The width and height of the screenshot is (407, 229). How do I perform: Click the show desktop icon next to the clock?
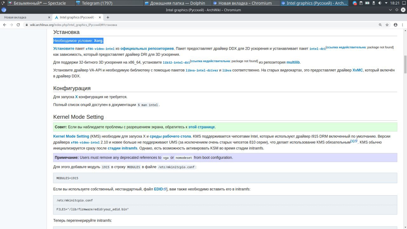[404, 3]
